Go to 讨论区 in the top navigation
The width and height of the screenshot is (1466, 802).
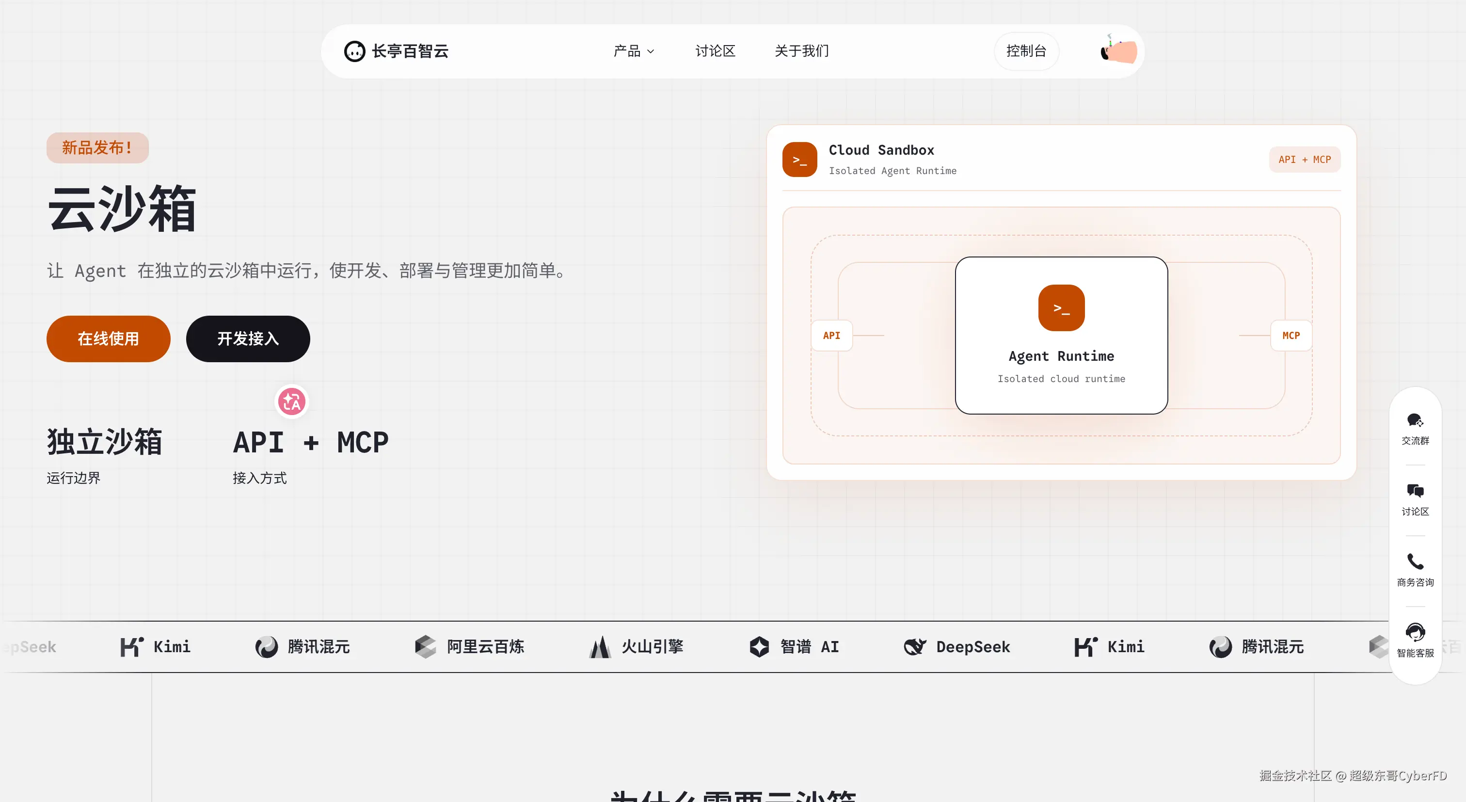(x=716, y=51)
